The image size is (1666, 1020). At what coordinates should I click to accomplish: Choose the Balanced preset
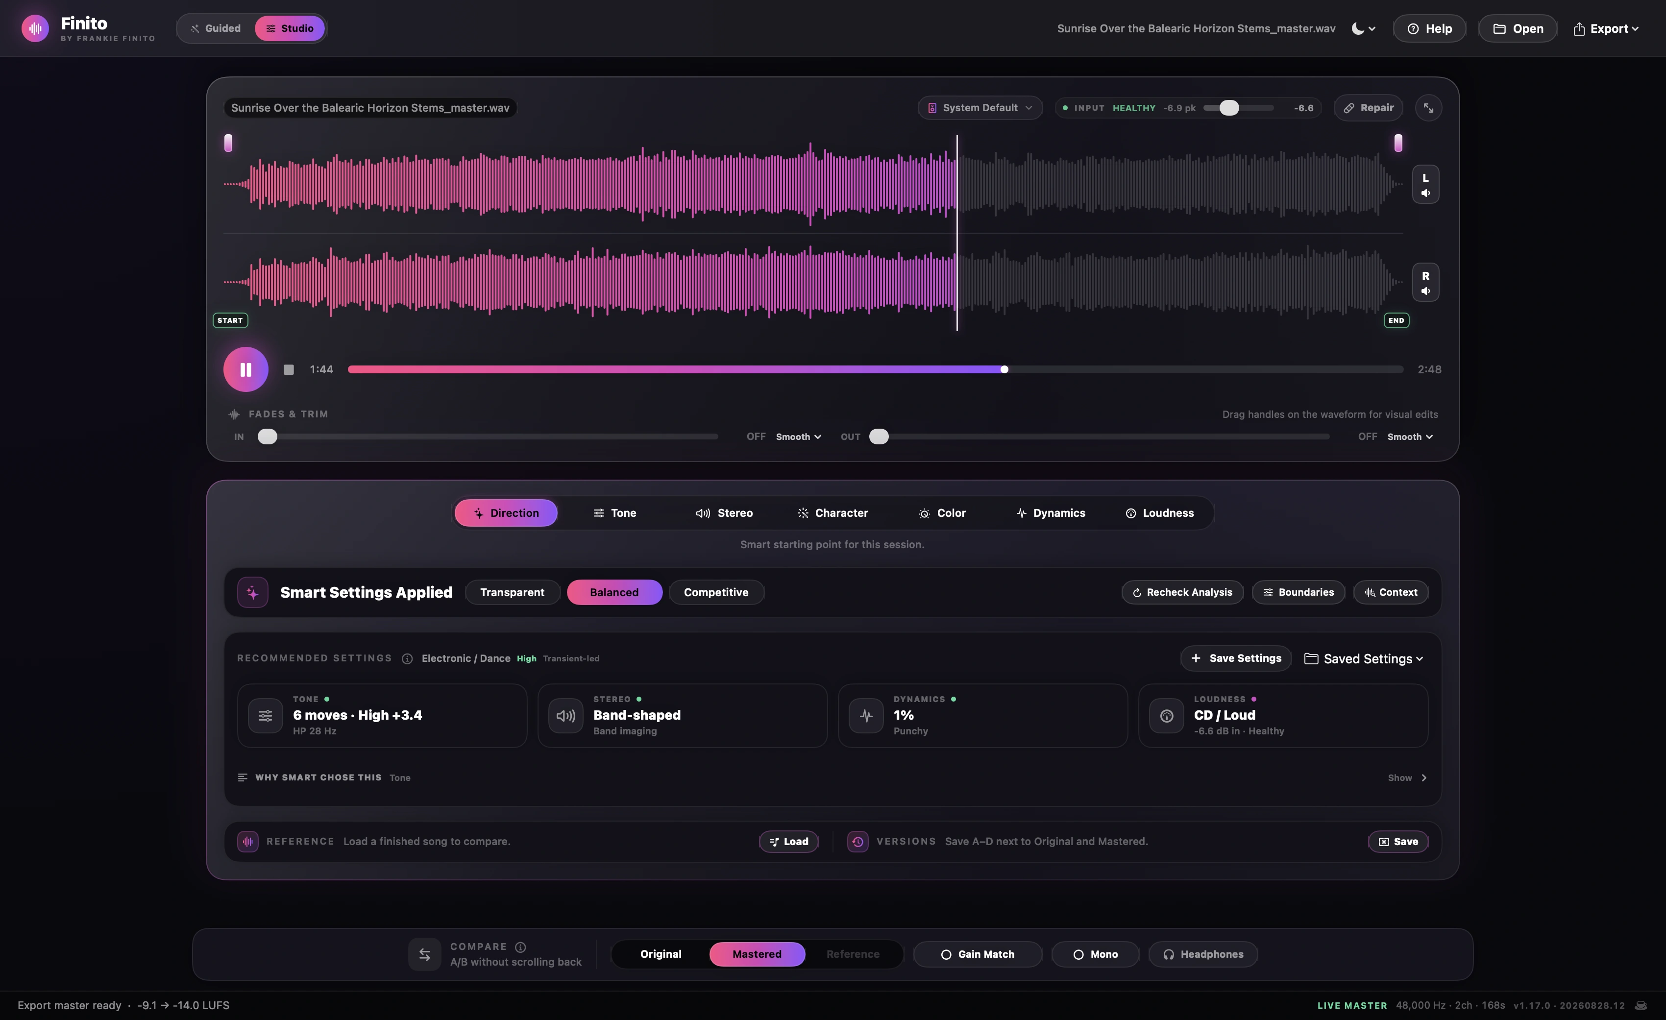(x=614, y=592)
